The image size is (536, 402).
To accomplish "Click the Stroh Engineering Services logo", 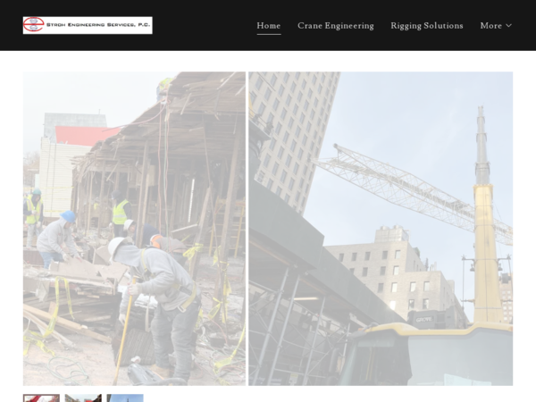I will click(x=88, y=25).
